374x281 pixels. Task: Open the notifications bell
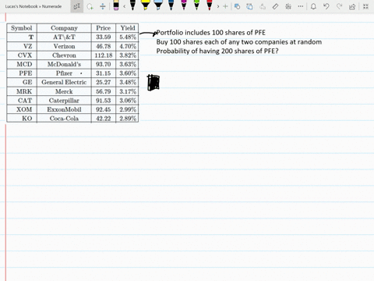click(x=313, y=6)
